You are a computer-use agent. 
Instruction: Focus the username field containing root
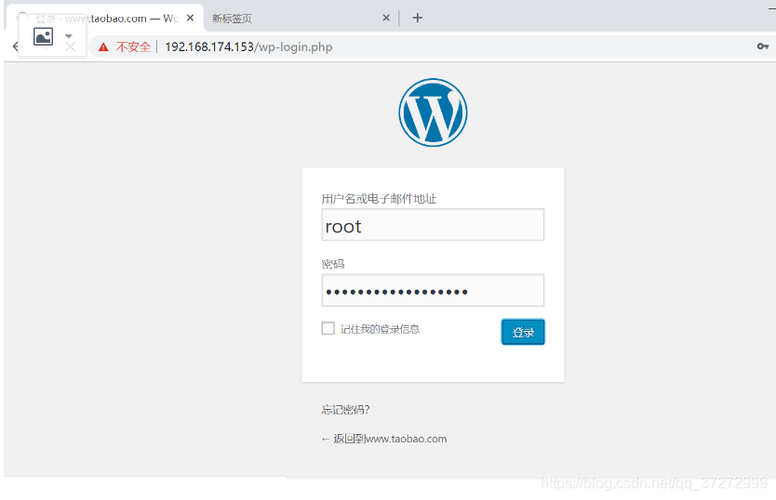tap(433, 225)
